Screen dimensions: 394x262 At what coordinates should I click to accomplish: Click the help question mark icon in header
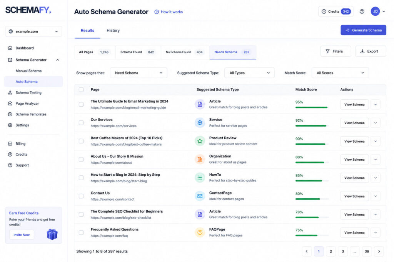click(362, 11)
